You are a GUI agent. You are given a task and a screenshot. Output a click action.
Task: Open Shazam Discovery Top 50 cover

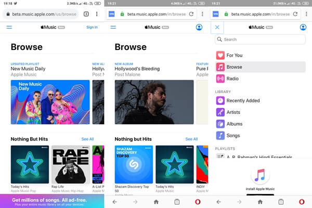pyautogui.click(x=134, y=164)
